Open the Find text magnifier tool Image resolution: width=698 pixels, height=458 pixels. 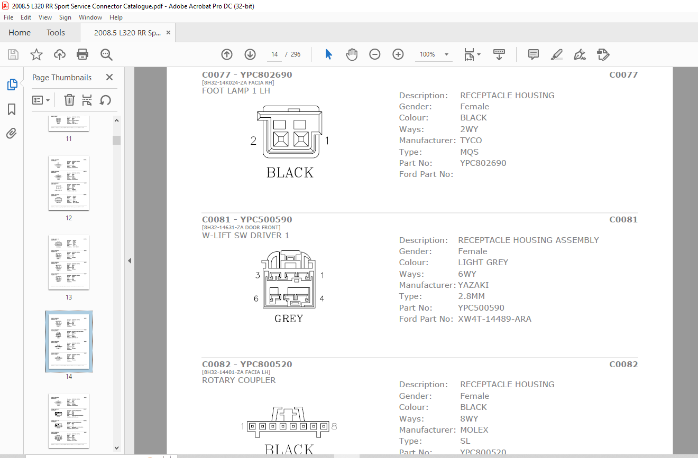(106, 54)
